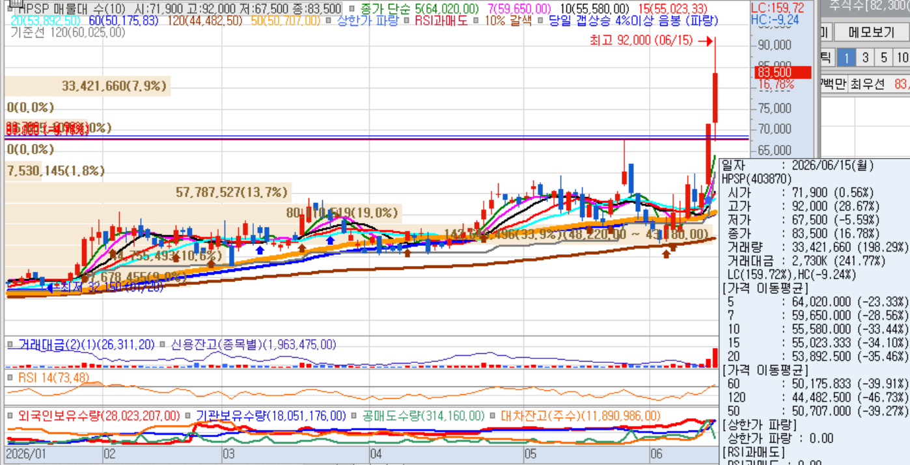Click the 거래대금 indicator marker square
Image resolution: width=910 pixels, height=465 pixels.
coord(10,344)
